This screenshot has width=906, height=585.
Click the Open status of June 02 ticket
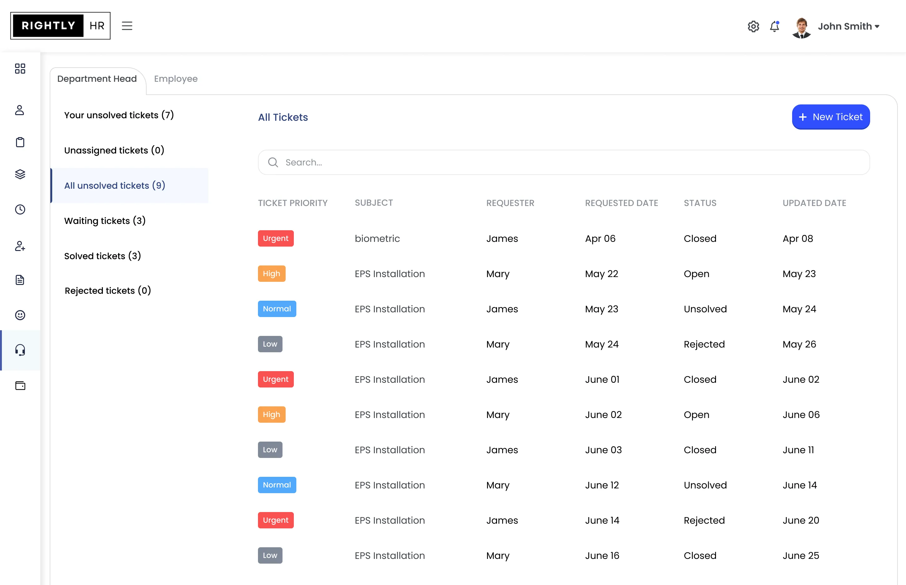pyautogui.click(x=696, y=415)
